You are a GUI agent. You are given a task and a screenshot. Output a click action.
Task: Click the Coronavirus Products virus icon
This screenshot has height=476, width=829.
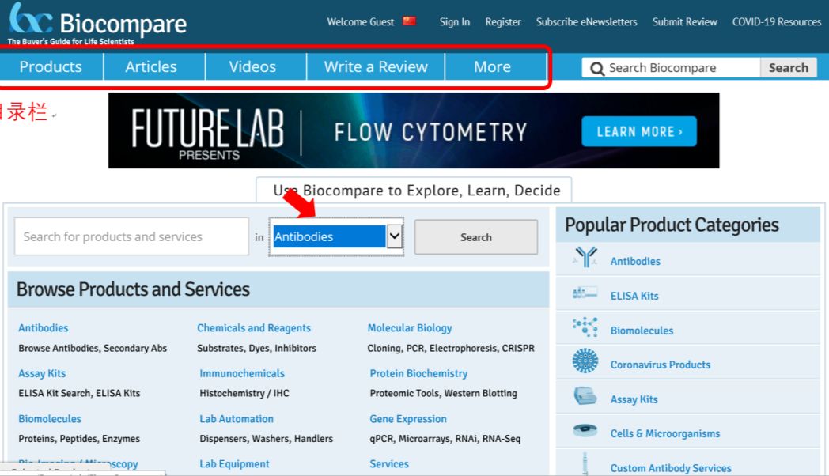585,362
